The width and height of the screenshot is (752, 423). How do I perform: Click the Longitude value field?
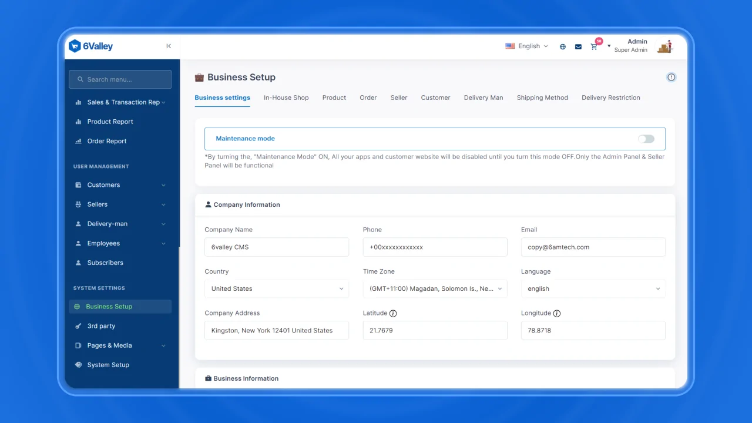coord(593,331)
